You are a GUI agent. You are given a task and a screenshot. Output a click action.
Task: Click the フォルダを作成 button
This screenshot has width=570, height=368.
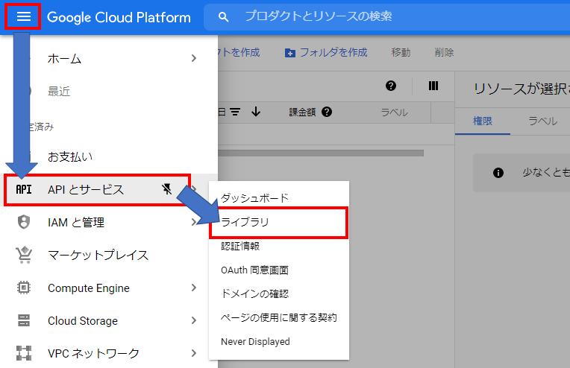pos(326,52)
